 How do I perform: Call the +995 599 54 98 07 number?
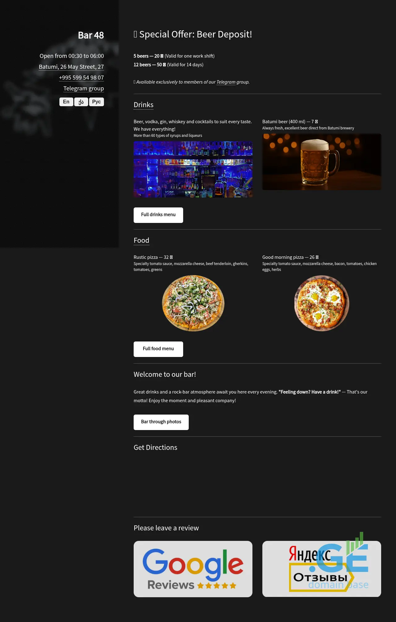[81, 78]
